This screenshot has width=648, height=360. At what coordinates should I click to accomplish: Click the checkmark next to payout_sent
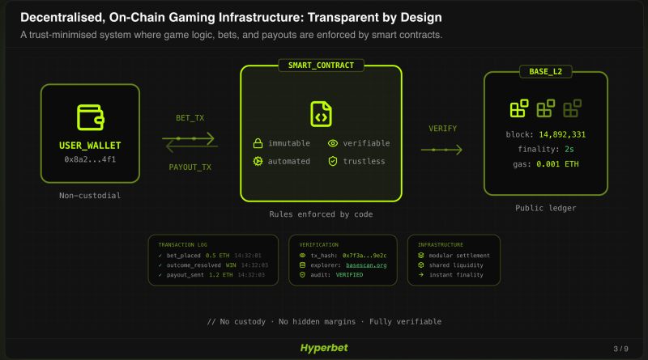(x=161, y=275)
